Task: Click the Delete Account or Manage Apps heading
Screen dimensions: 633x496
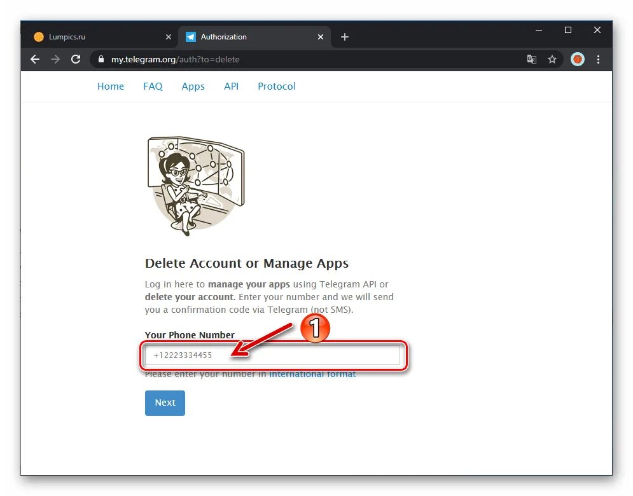Action: click(x=247, y=263)
